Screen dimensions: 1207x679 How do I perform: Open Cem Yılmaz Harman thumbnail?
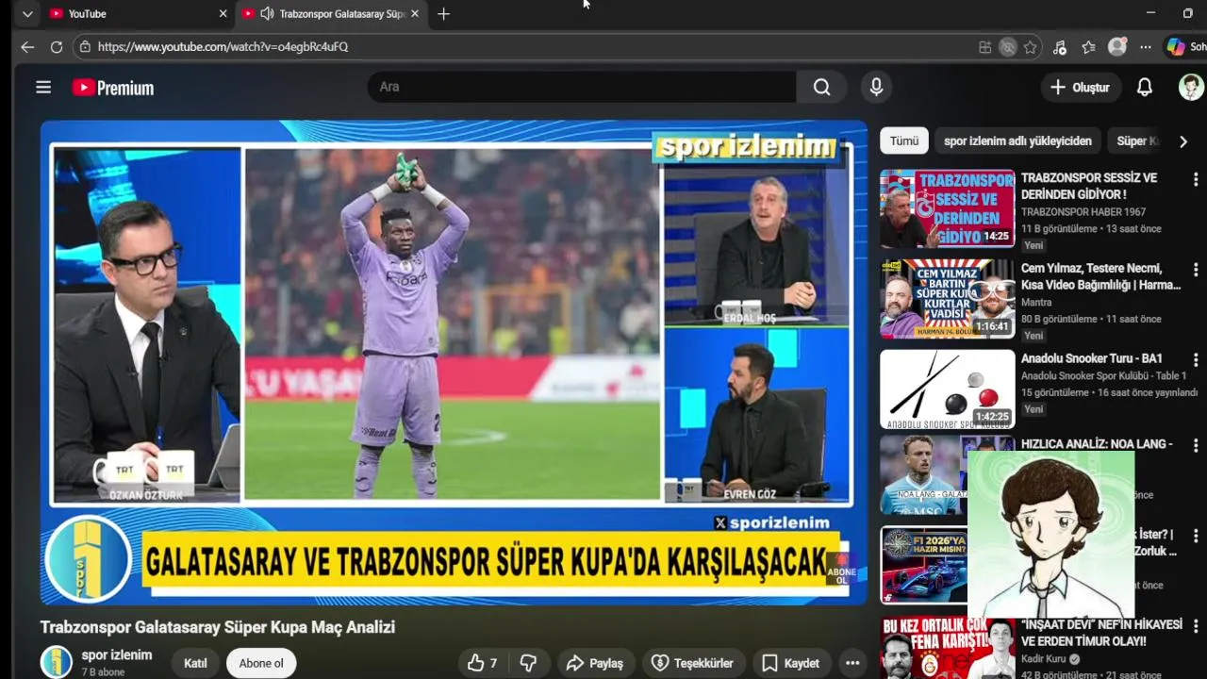(x=947, y=299)
